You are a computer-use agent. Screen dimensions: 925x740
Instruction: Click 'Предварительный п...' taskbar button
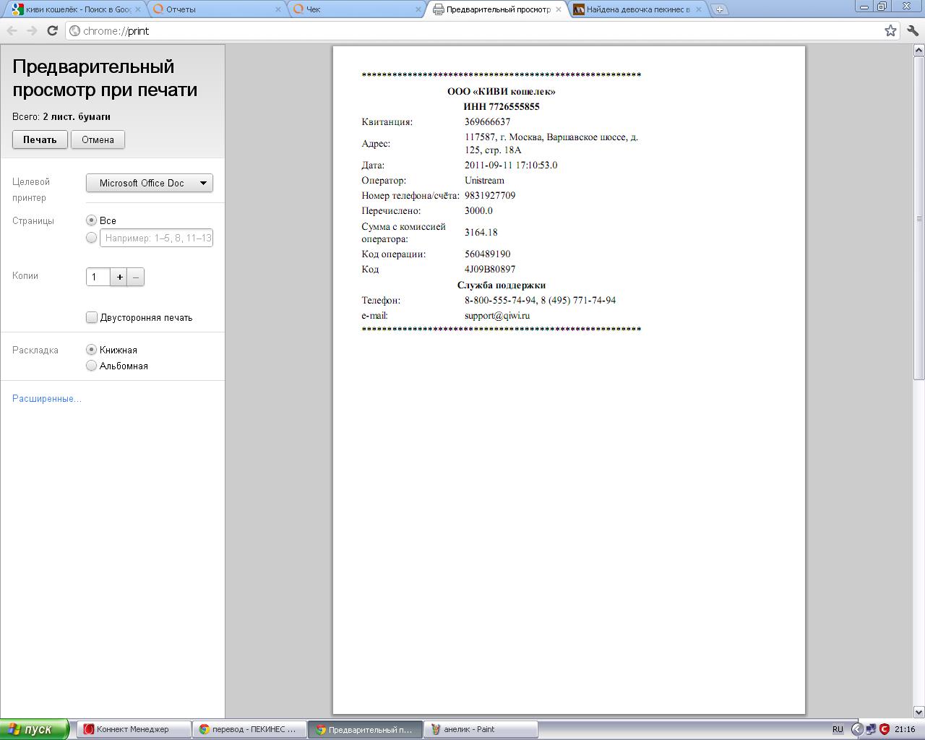[366, 729]
